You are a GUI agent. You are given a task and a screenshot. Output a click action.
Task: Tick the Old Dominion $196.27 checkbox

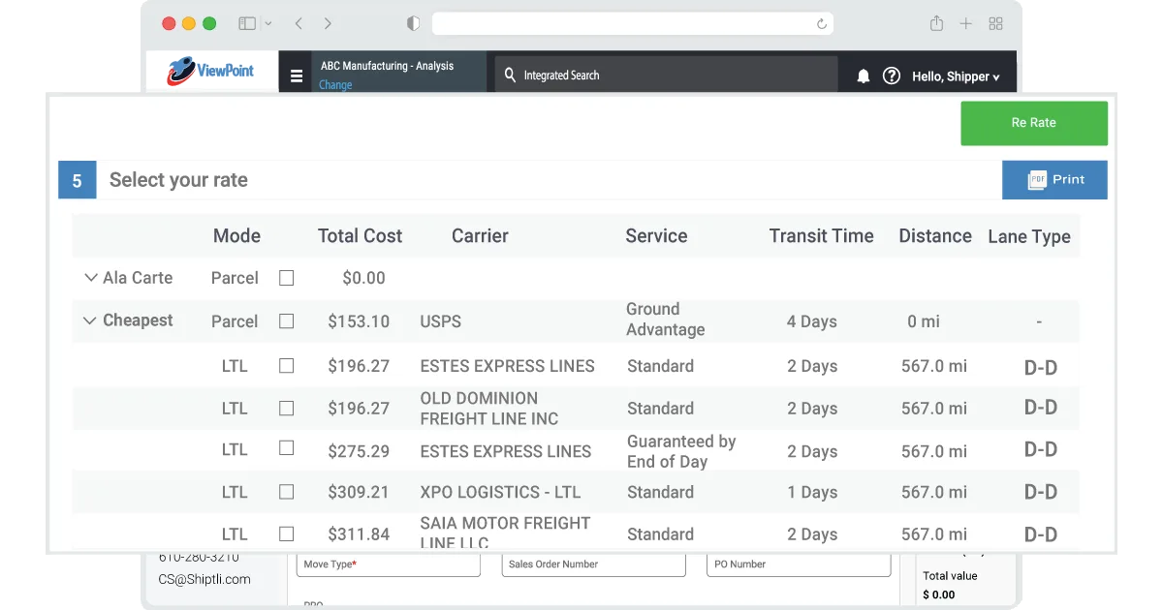click(286, 408)
